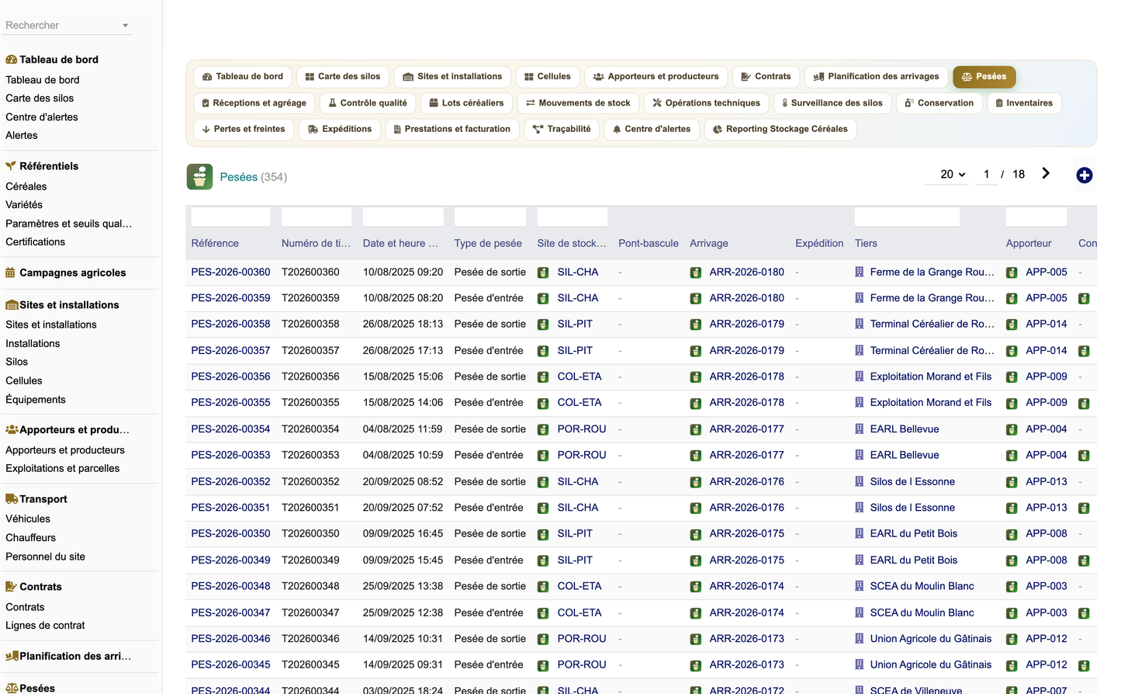Click silo icon next to SIL-CHA in PES-2026-00360 row
Image resolution: width=1121 pixels, height=694 pixels.
coord(543,272)
